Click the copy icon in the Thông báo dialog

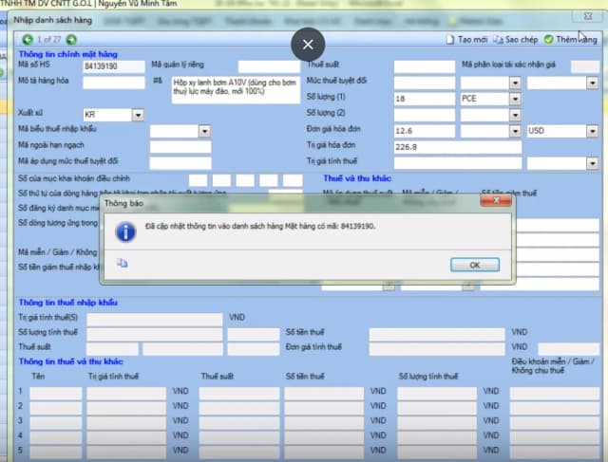[x=122, y=265]
